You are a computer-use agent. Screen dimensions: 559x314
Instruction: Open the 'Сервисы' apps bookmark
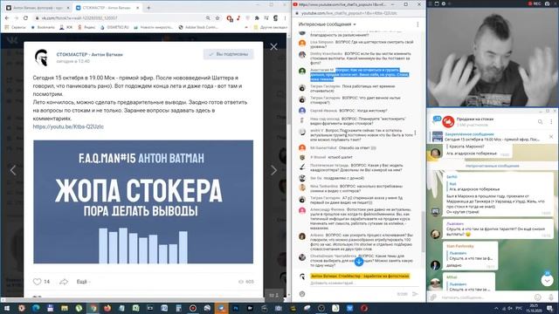pos(16,27)
